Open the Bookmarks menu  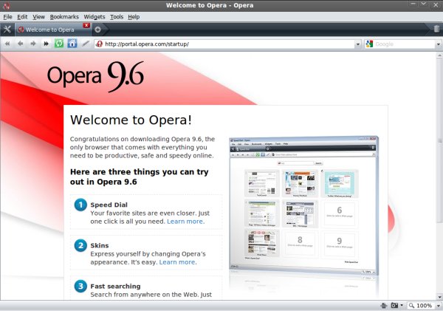pos(64,17)
